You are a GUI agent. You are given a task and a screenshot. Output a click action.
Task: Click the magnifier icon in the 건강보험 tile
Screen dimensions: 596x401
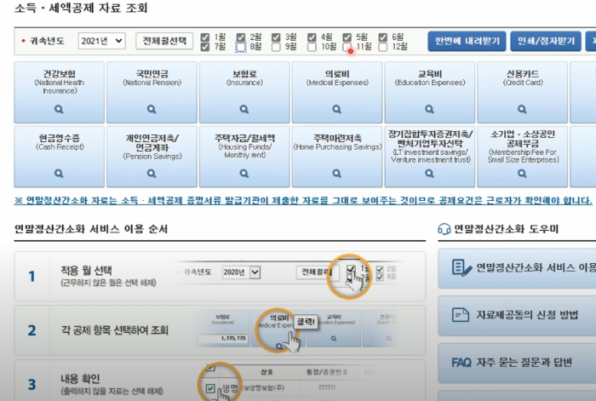point(59,110)
